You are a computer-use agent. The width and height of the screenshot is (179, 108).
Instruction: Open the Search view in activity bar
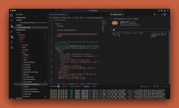coord(11,21)
